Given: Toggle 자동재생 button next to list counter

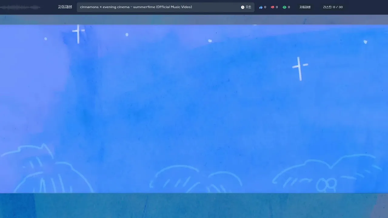Looking at the screenshot, I should coord(305,7).
